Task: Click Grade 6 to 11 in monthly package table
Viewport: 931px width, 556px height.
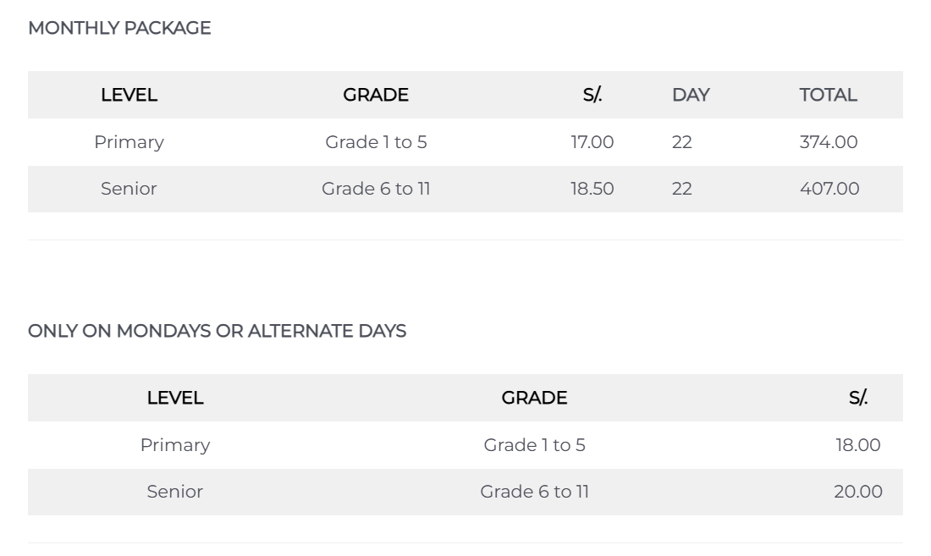Action: click(x=376, y=189)
